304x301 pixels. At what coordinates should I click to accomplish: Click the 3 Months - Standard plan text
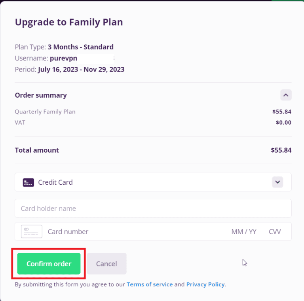tap(81, 47)
